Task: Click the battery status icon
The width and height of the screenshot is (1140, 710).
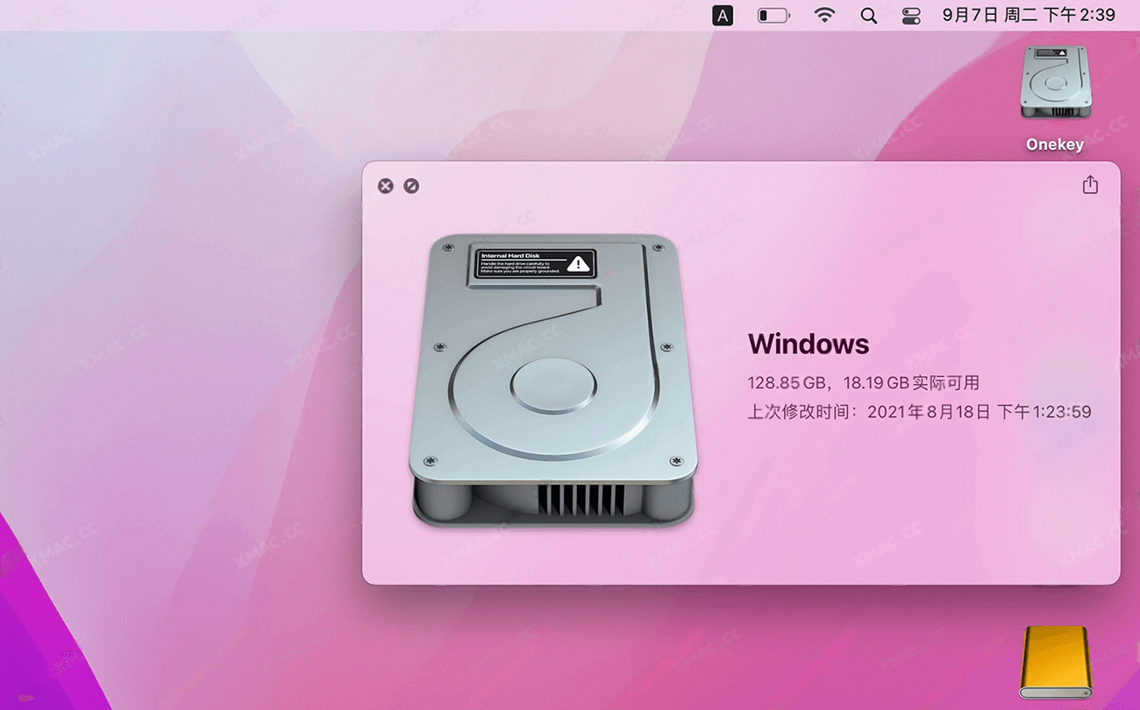Action: [773, 15]
